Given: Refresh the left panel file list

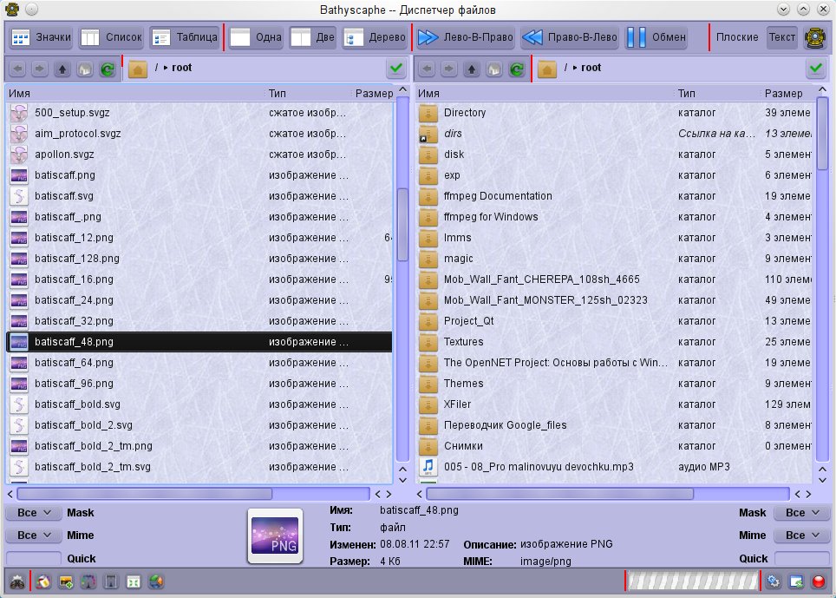Looking at the screenshot, I should (108, 69).
